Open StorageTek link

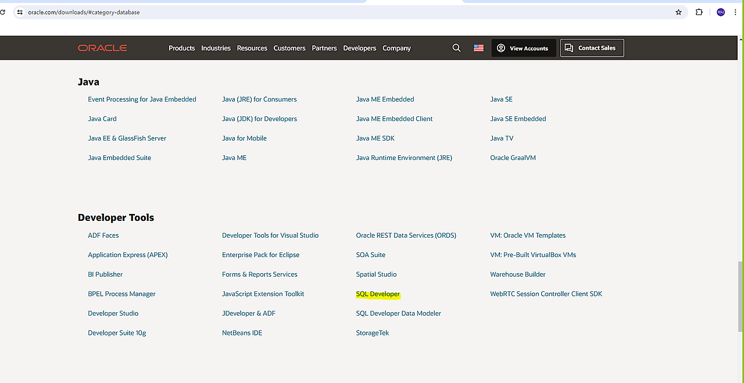(373, 333)
